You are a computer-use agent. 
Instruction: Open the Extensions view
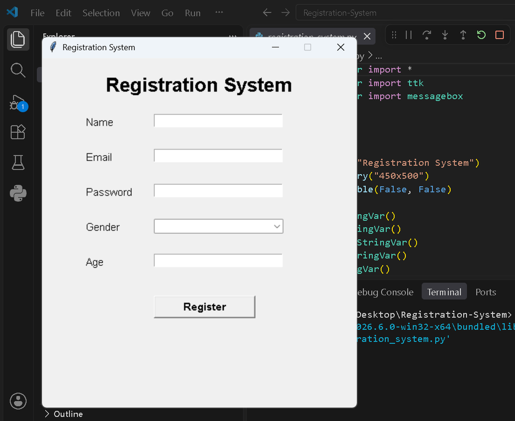(x=18, y=132)
